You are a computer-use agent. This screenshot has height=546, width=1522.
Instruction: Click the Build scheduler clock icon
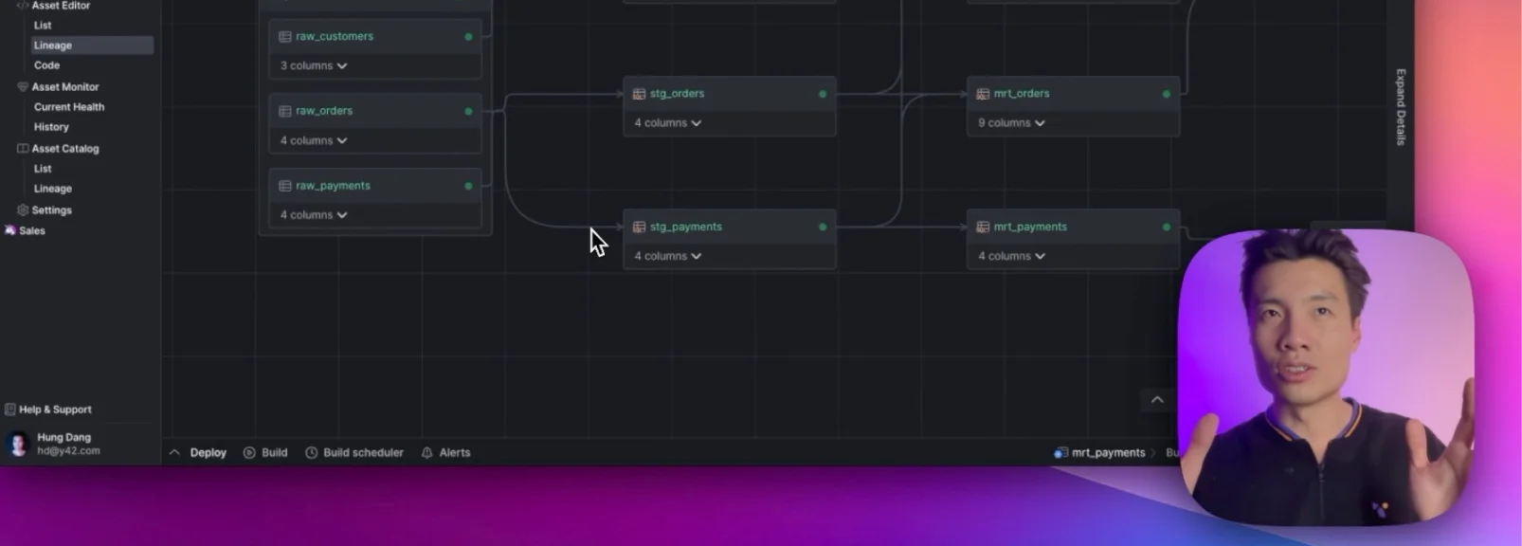[x=311, y=453]
